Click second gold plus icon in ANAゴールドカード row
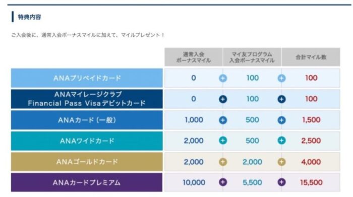353x197 pixels. (x=281, y=162)
